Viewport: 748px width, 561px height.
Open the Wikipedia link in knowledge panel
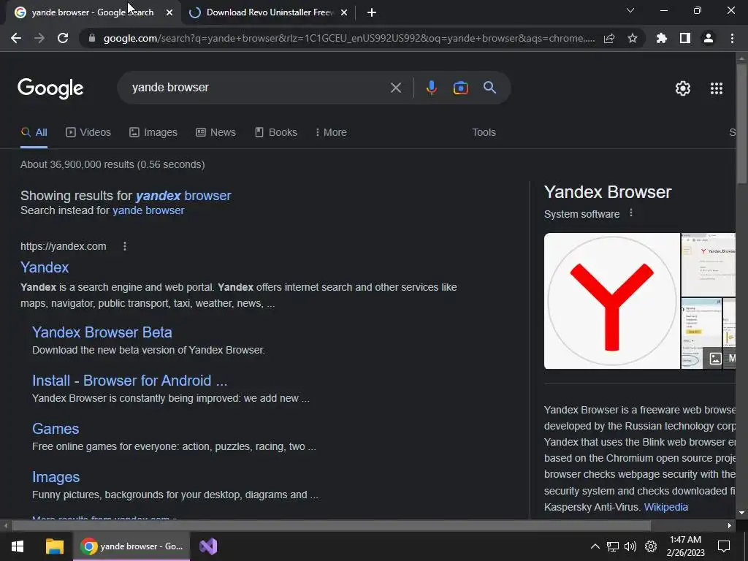point(666,507)
